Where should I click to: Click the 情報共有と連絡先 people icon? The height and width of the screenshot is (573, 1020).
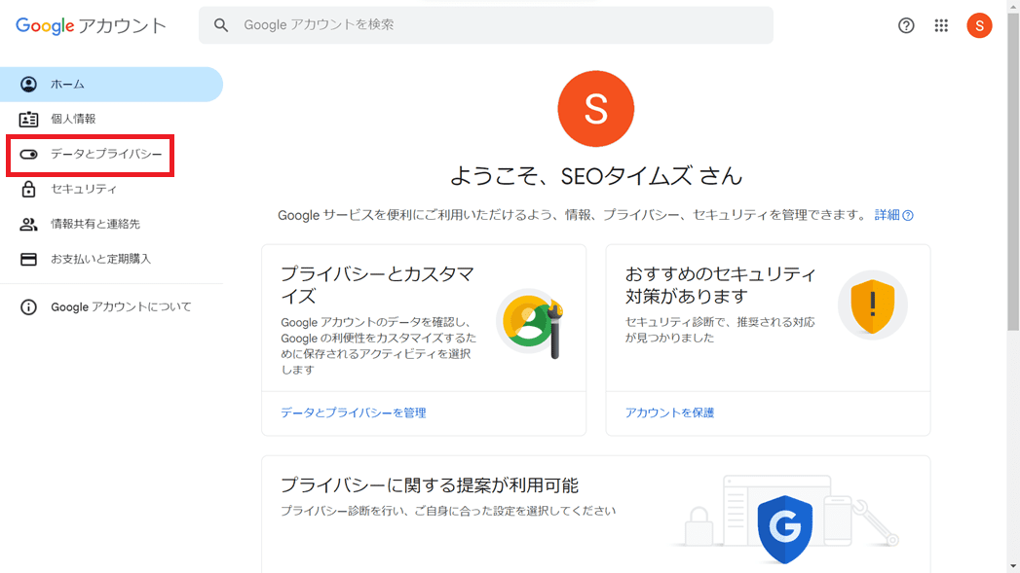pyautogui.click(x=28, y=224)
